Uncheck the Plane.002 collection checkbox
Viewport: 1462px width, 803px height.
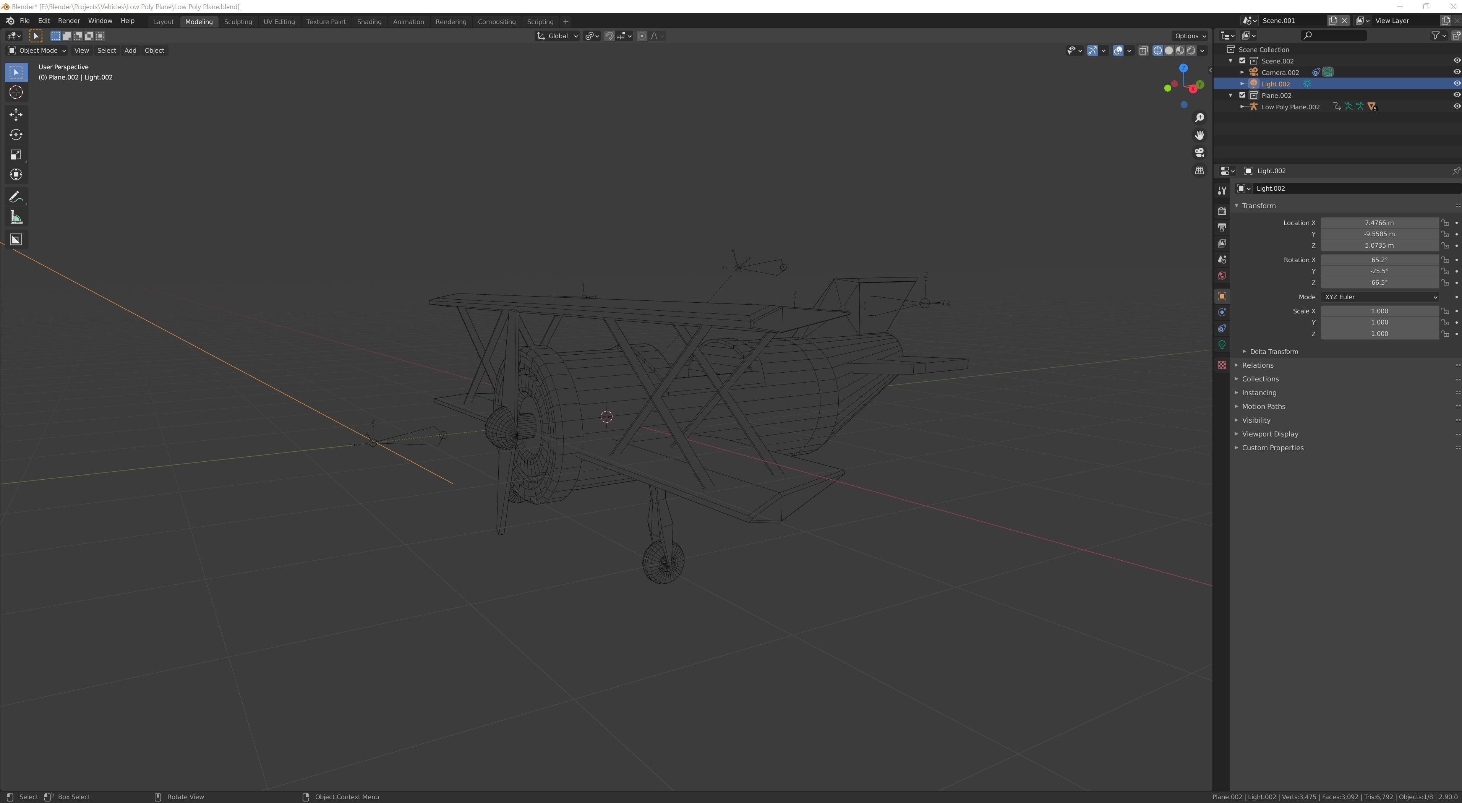(x=1242, y=95)
